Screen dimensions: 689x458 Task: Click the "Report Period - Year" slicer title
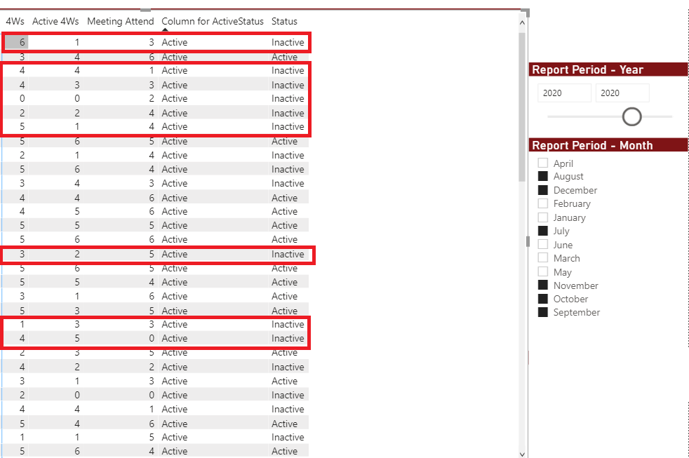point(587,70)
